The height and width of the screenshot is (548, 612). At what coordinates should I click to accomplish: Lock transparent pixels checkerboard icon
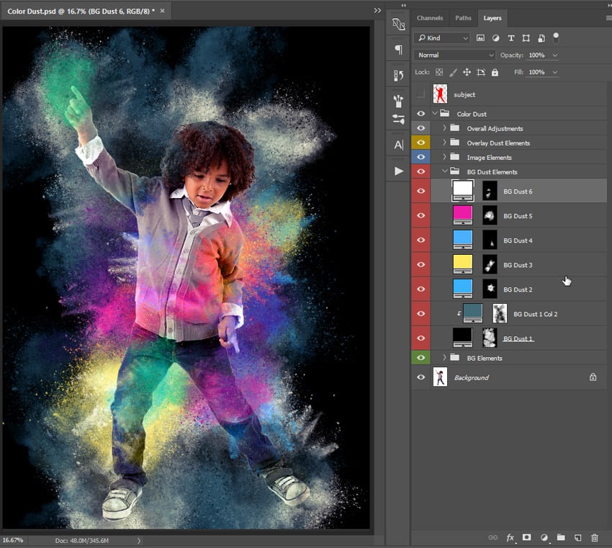439,72
